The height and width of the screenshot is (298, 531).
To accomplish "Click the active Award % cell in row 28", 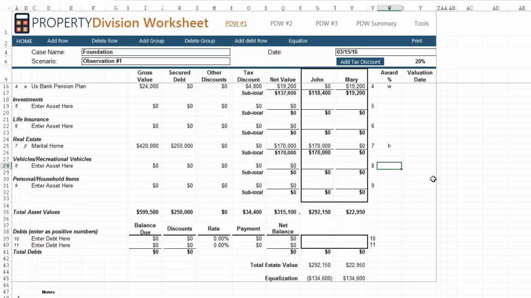I will pos(389,166).
